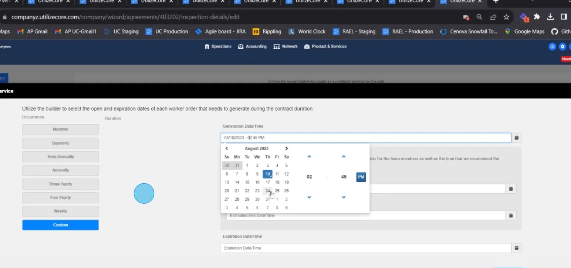
Task: Click the share page icon in address bar
Action: (493, 17)
